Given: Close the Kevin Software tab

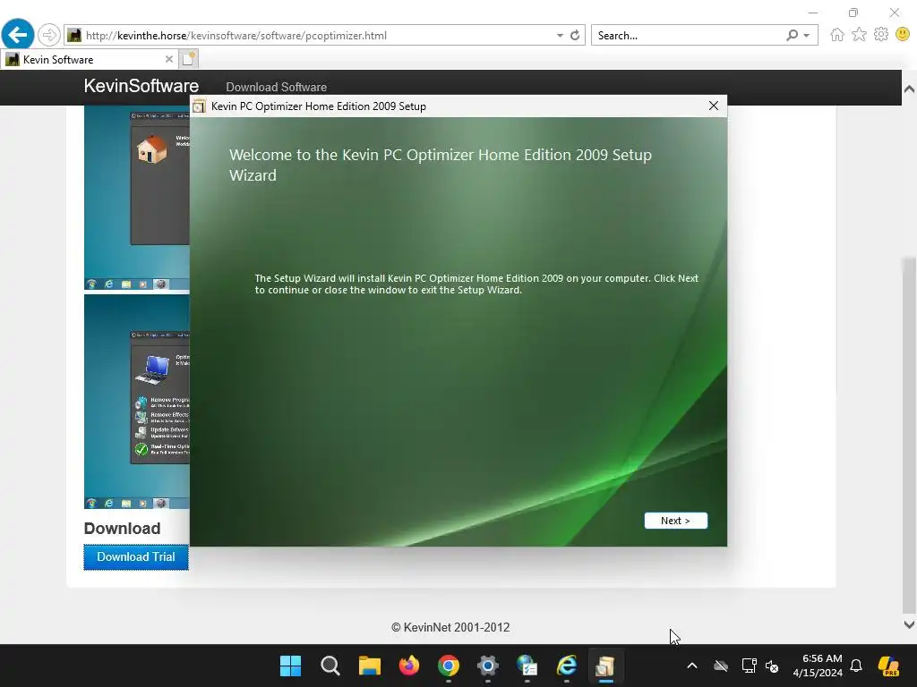Looking at the screenshot, I should pyautogui.click(x=168, y=60).
